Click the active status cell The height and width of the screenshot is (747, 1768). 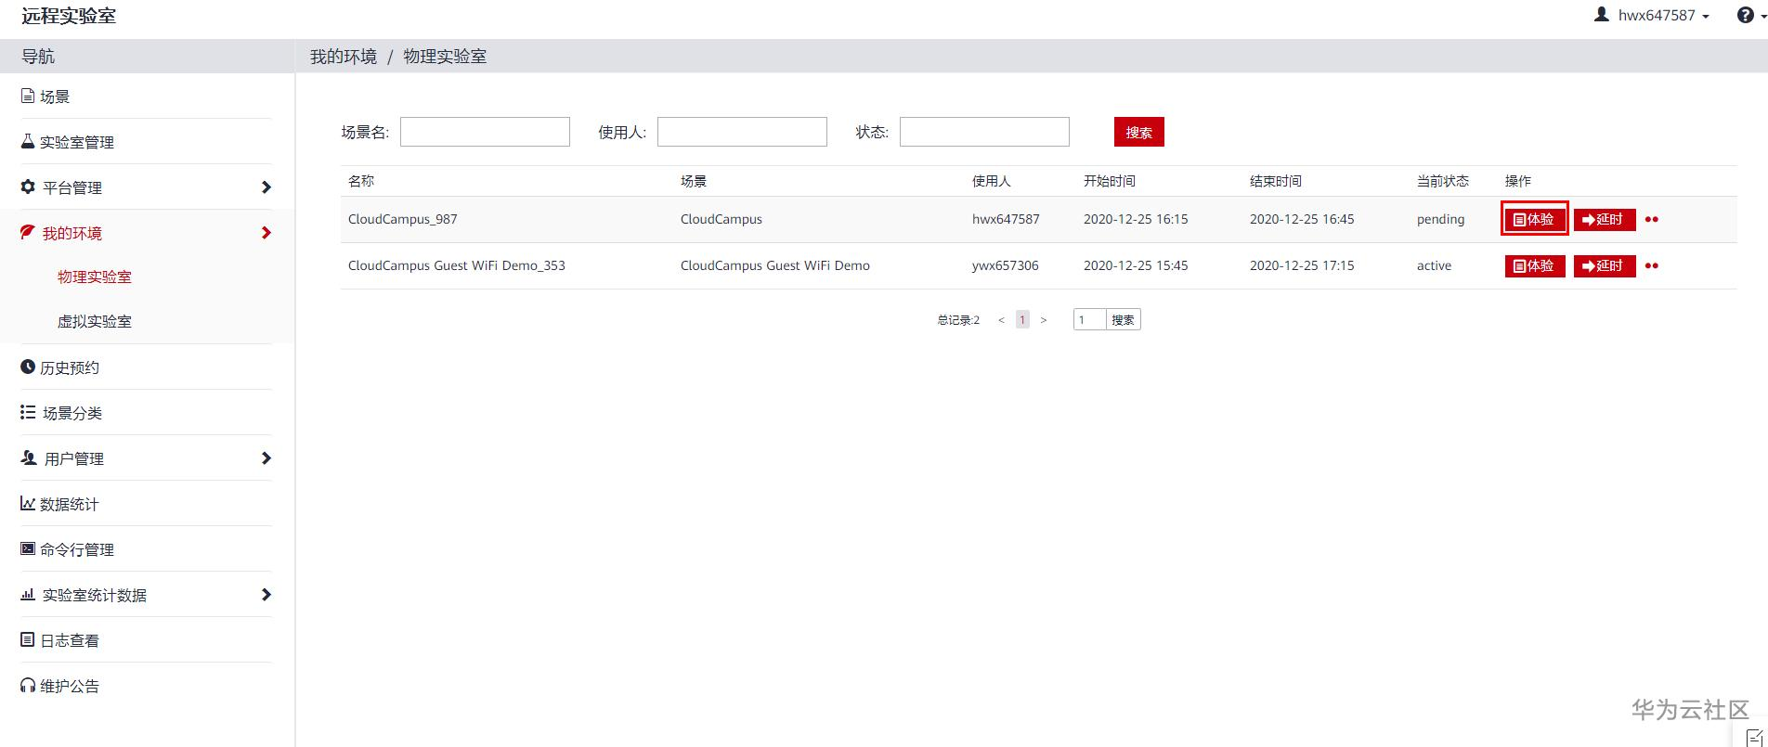point(1435,266)
